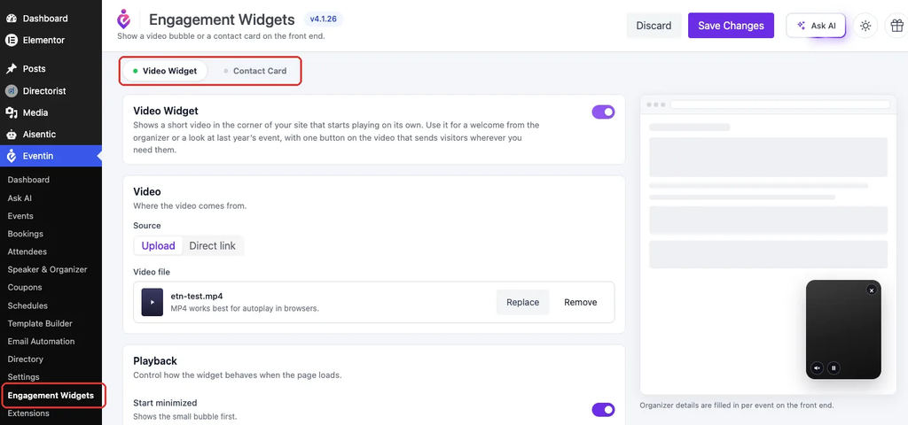Toggle the light theme sun icon

coord(865,26)
